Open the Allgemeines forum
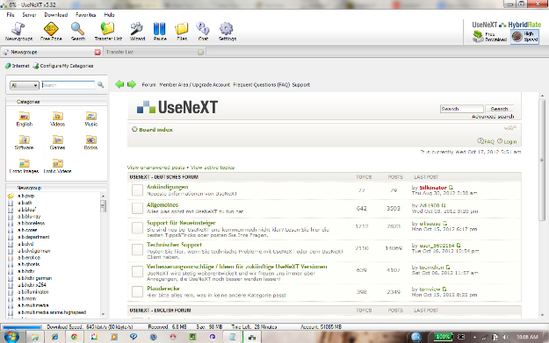 (163, 205)
